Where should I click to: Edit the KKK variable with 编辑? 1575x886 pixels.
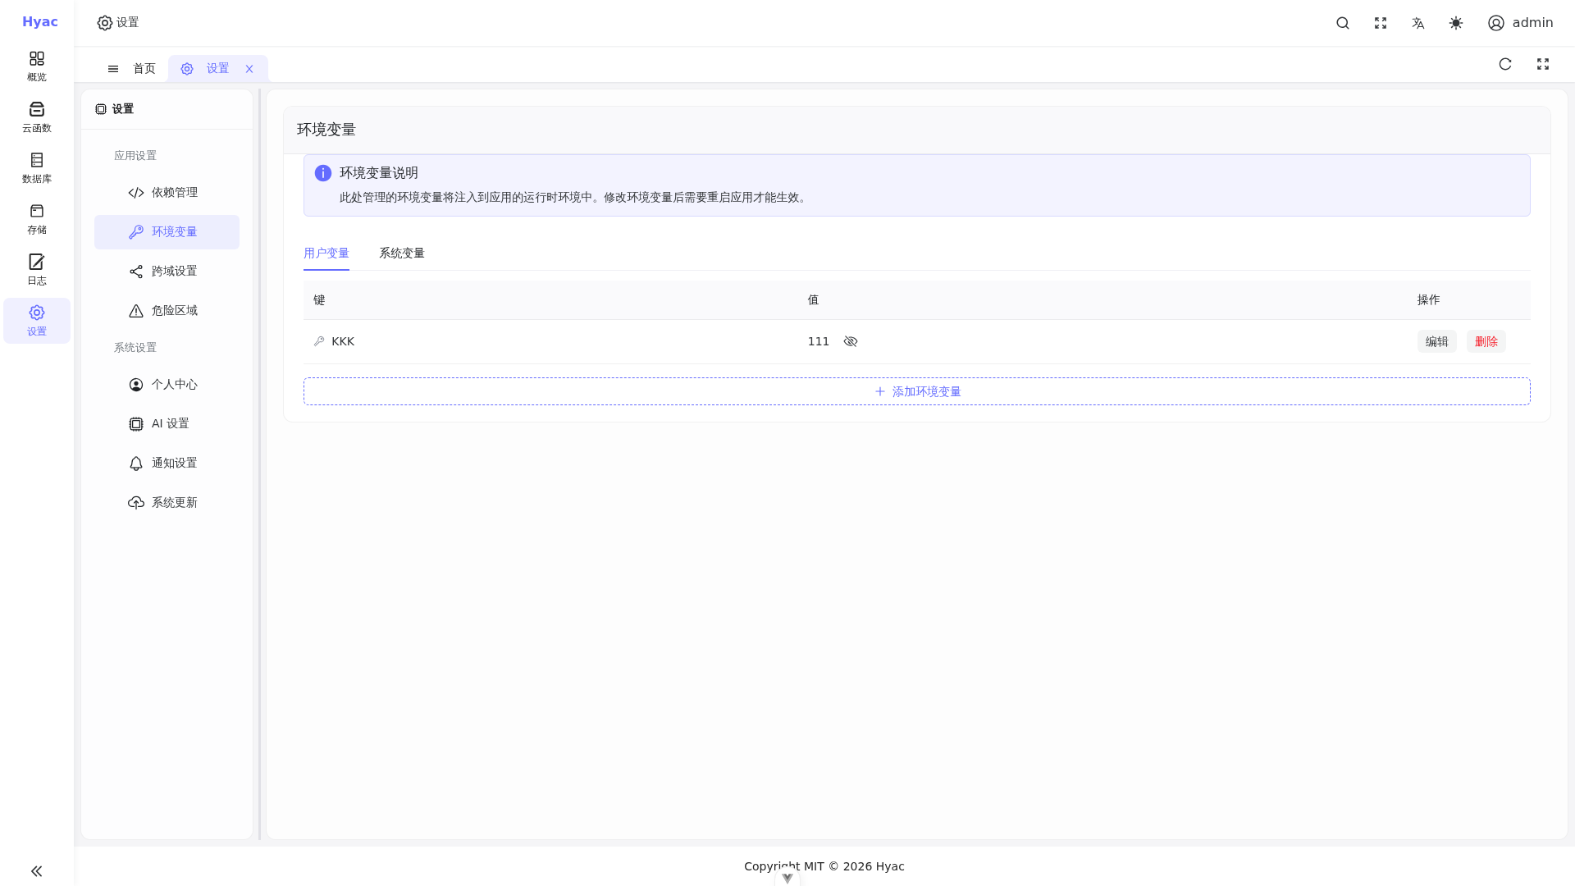coord(1437,341)
